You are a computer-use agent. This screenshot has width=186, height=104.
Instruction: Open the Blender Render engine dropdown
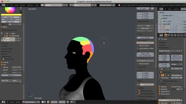click(x=107, y=5)
